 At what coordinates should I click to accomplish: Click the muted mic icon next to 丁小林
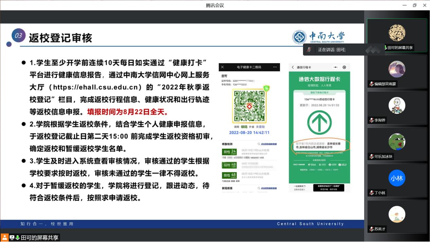pos(372,193)
